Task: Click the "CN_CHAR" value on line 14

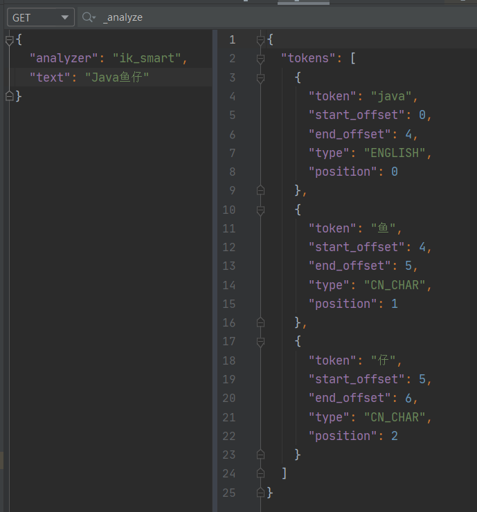Action: (395, 285)
